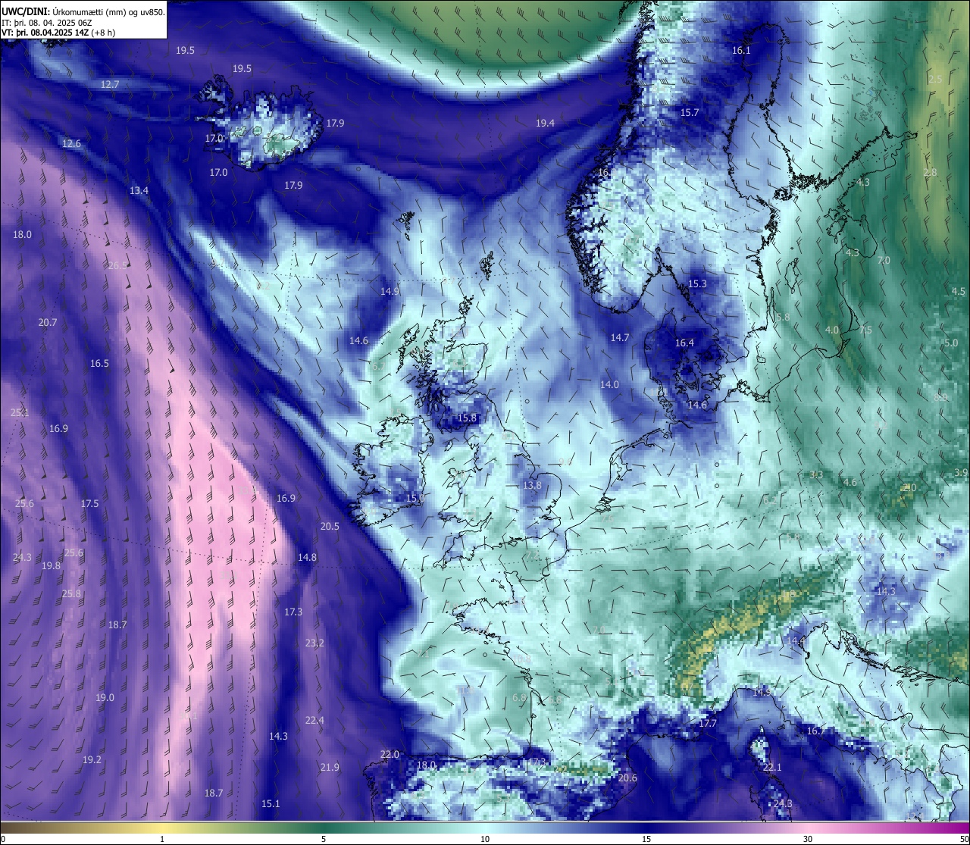Viewport: 970px width, 845px height.
Task: Click the 4.5 value at right edge
Action: click(x=959, y=291)
